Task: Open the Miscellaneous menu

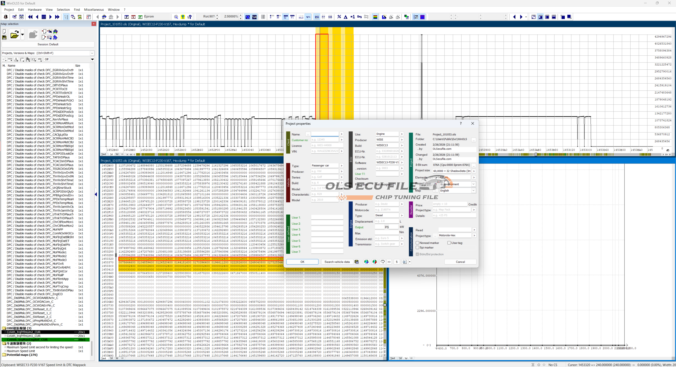Action: coord(94,9)
